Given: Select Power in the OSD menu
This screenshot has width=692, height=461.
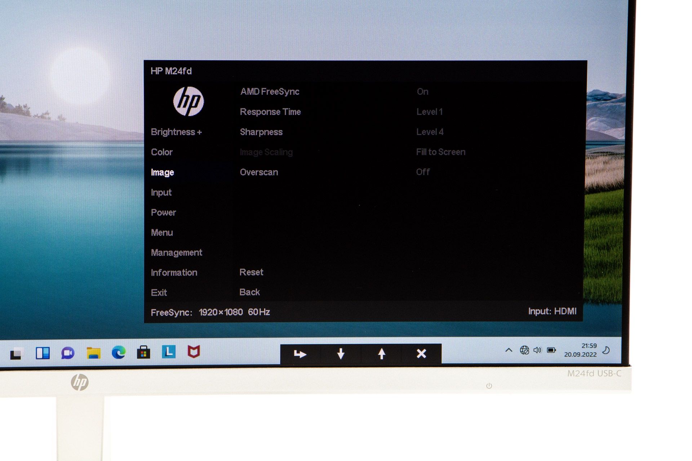Looking at the screenshot, I should (163, 212).
